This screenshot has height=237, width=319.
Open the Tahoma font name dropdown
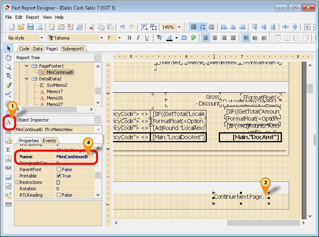[102, 38]
